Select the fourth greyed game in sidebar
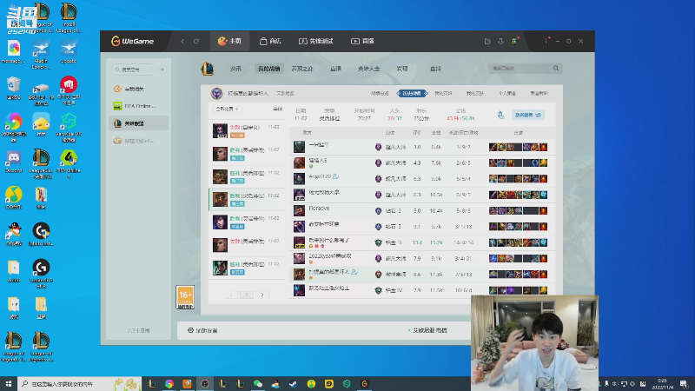695x391 pixels. pyautogui.click(x=138, y=141)
